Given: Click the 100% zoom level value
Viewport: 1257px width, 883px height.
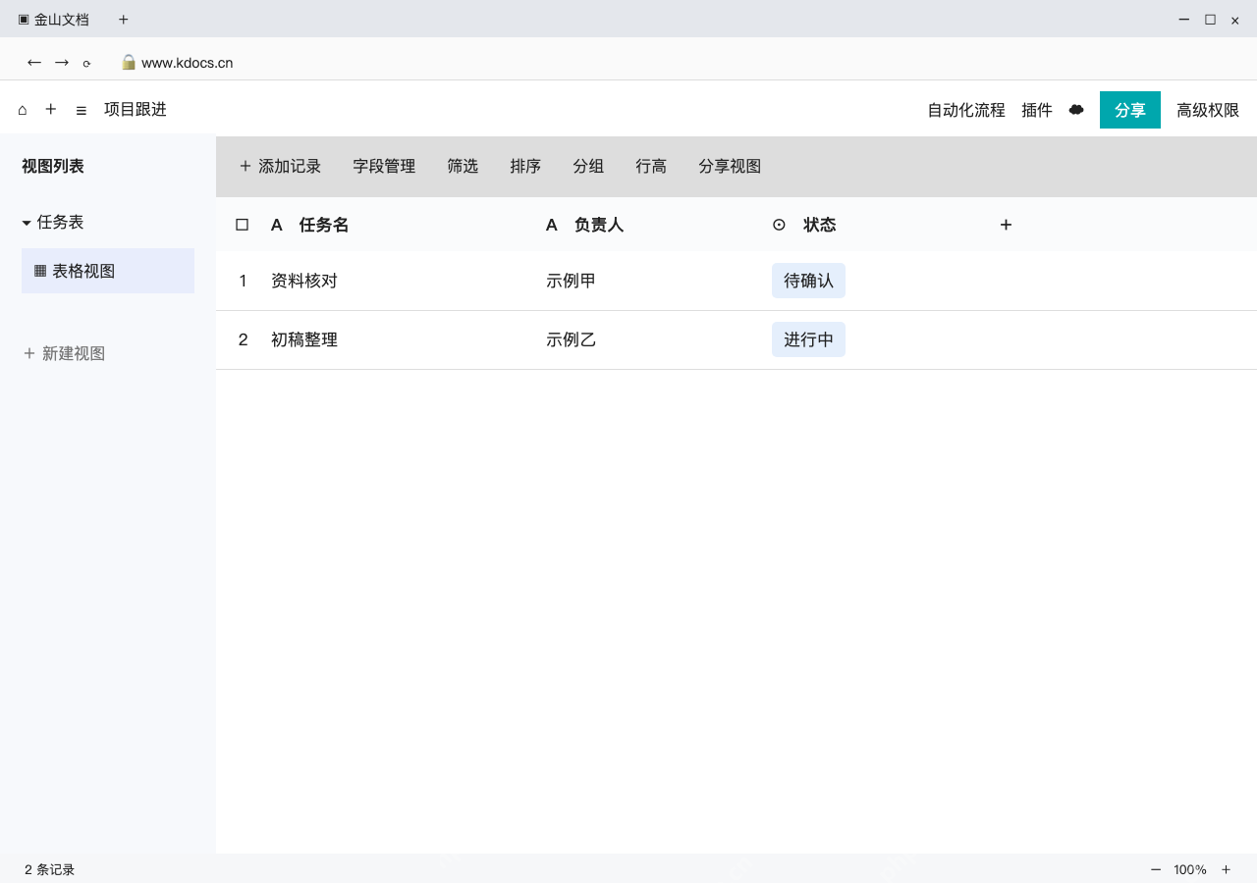Looking at the screenshot, I should (1190, 869).
